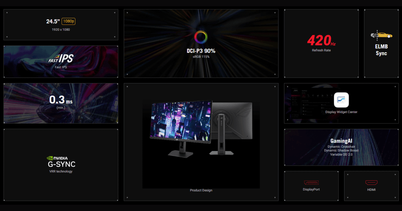This screenshot has width=402, height=211.
Task: Click the Dynamic Crosshair text
Action: [341, 147]
